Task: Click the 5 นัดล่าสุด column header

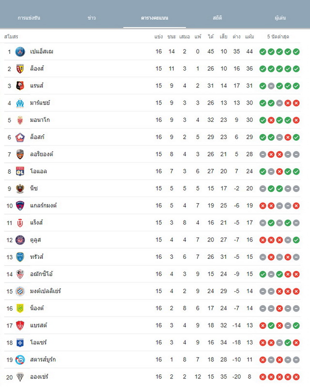Action: (x=278, y=37)
